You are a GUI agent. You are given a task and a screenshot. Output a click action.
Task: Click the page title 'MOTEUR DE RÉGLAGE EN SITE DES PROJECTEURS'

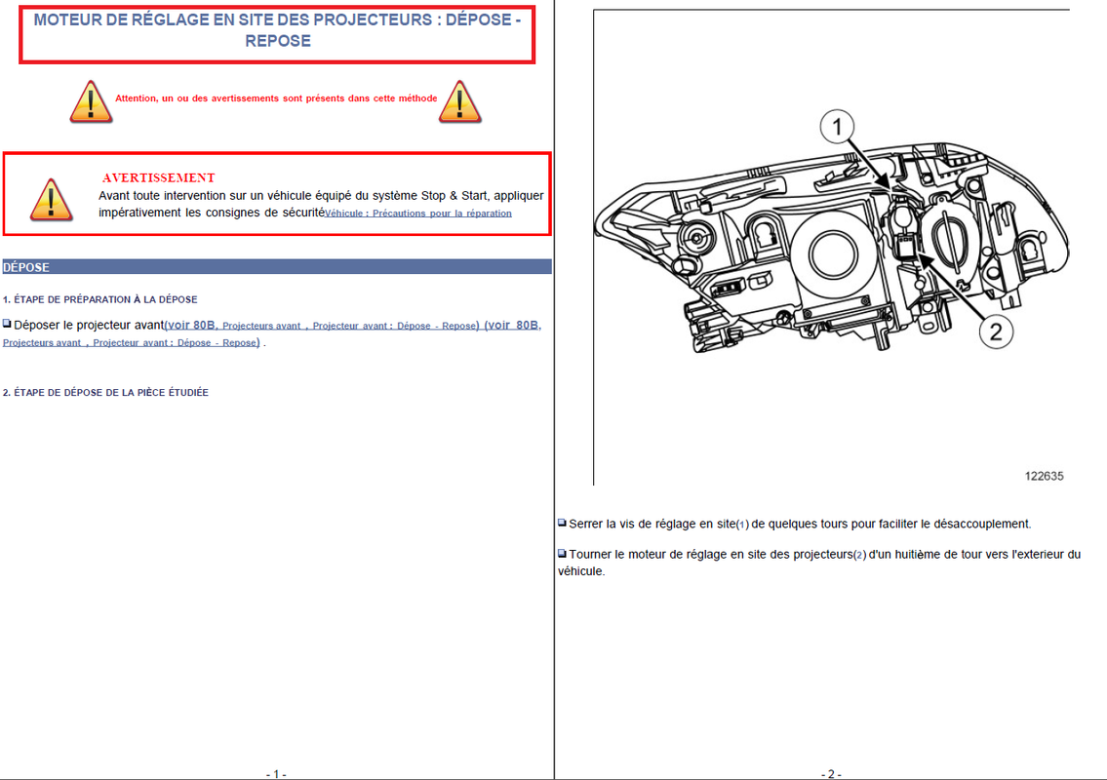tap(277, 30)
